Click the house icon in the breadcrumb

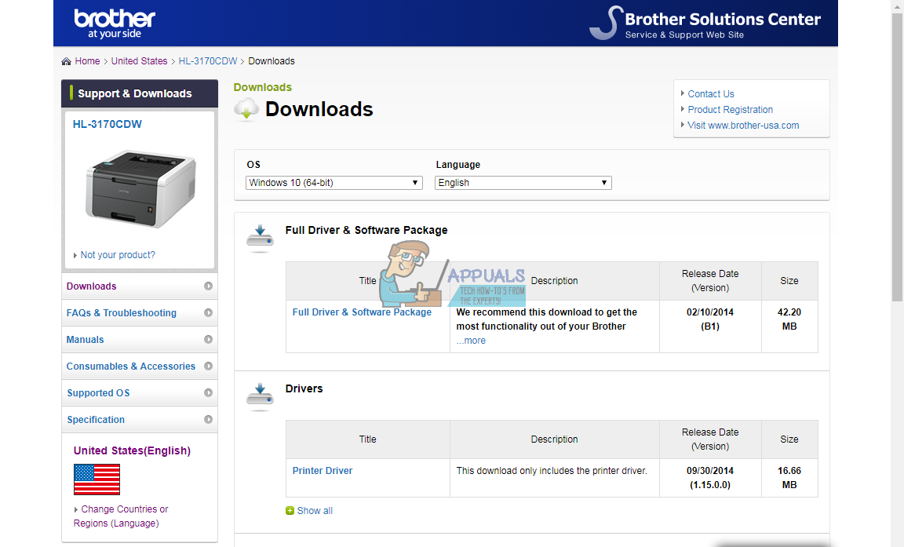point(65,60)
